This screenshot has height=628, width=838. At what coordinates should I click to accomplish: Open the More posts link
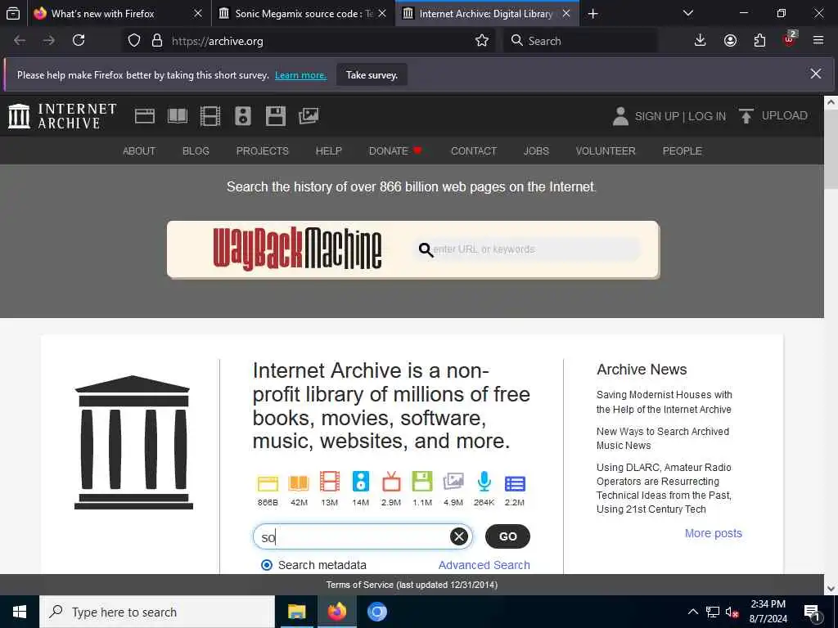coord(714,533)
